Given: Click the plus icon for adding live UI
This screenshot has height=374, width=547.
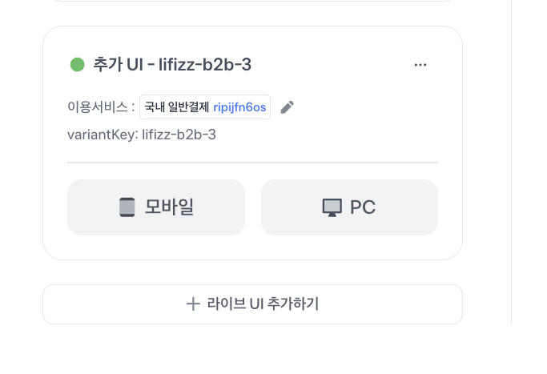Looking at the screenshot, I should coord(192,304).
